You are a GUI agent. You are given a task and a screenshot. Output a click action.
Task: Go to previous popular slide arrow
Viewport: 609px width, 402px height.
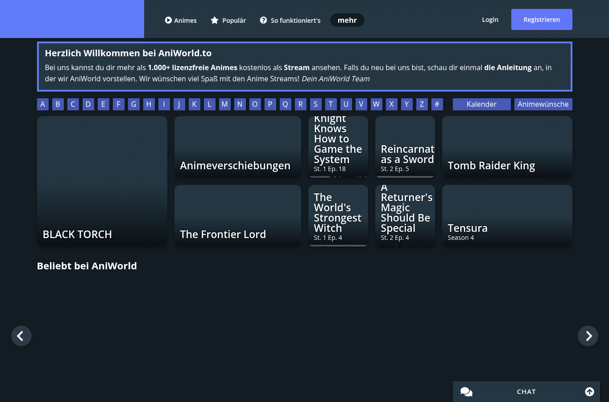click(x=21, y=336)
